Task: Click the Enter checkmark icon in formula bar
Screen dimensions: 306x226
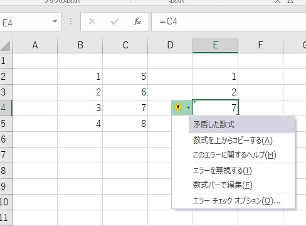Action: click(x=115, y=21)
